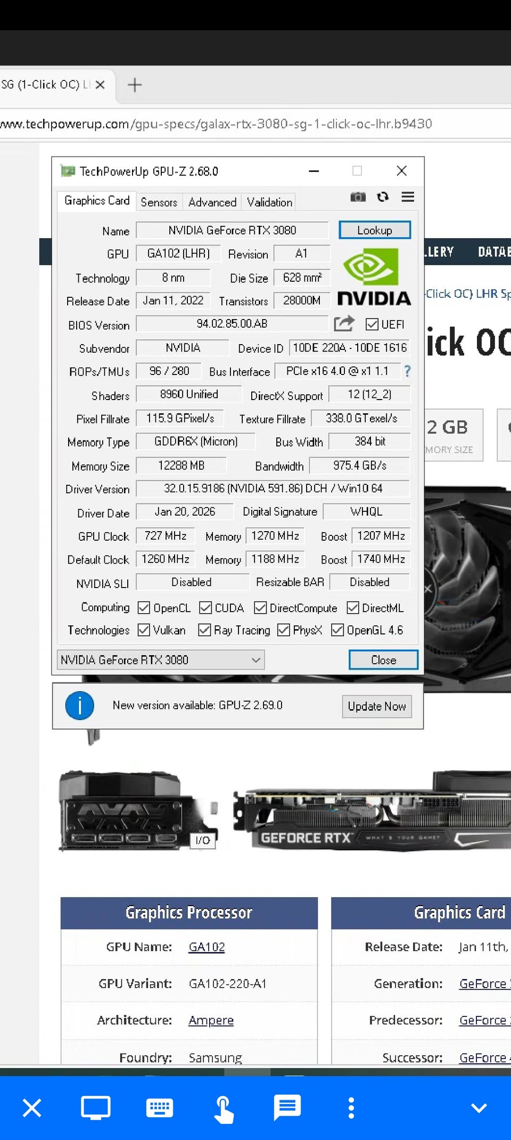Tap the touch gesture hand icon
Viewport: 511px width, 1140px height.
[x=224, y=1109]
